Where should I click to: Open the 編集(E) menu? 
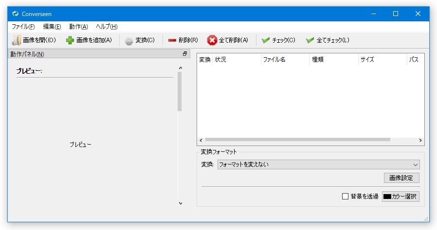click(x=52, y=27)
